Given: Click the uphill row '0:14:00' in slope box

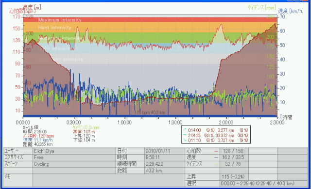Looking at the screenshot, I should click(216, 130).
